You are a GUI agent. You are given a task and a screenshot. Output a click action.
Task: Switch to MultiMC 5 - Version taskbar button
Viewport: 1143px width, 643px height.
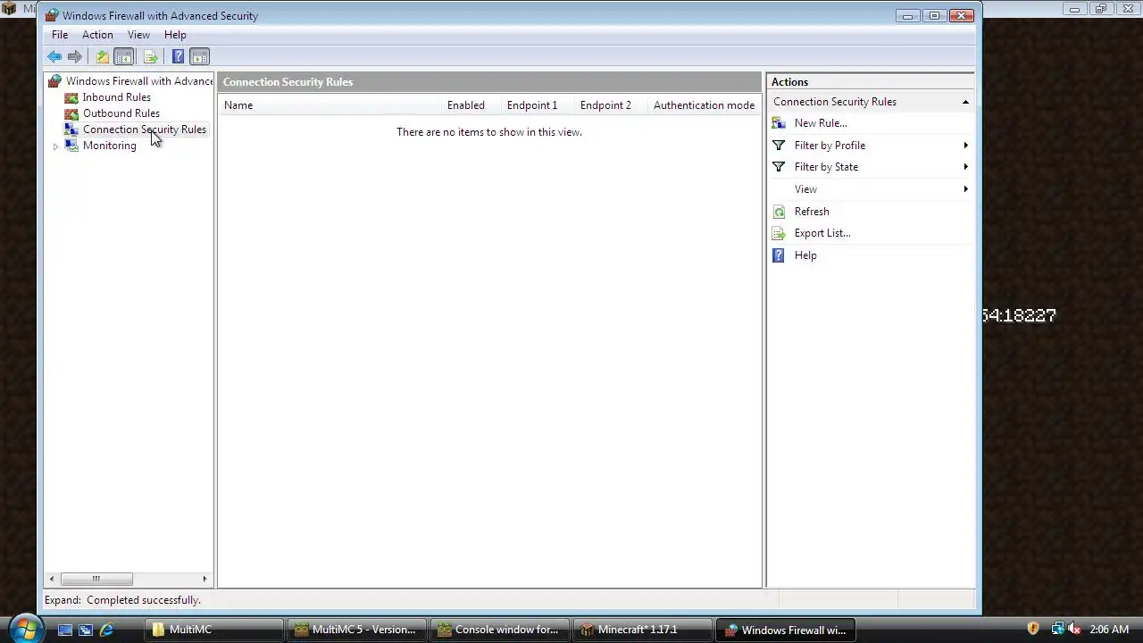tap(357, 630)
